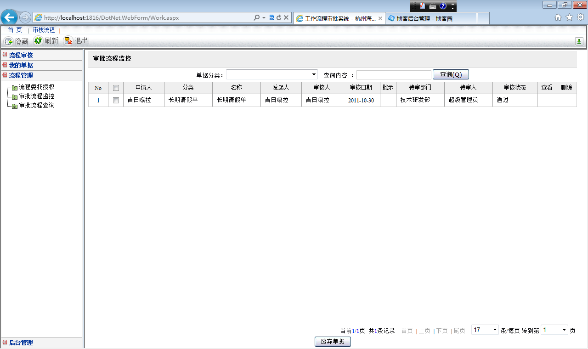Click the 审核日期 column header
Screen dimensions: 588x349
(361, 88)
